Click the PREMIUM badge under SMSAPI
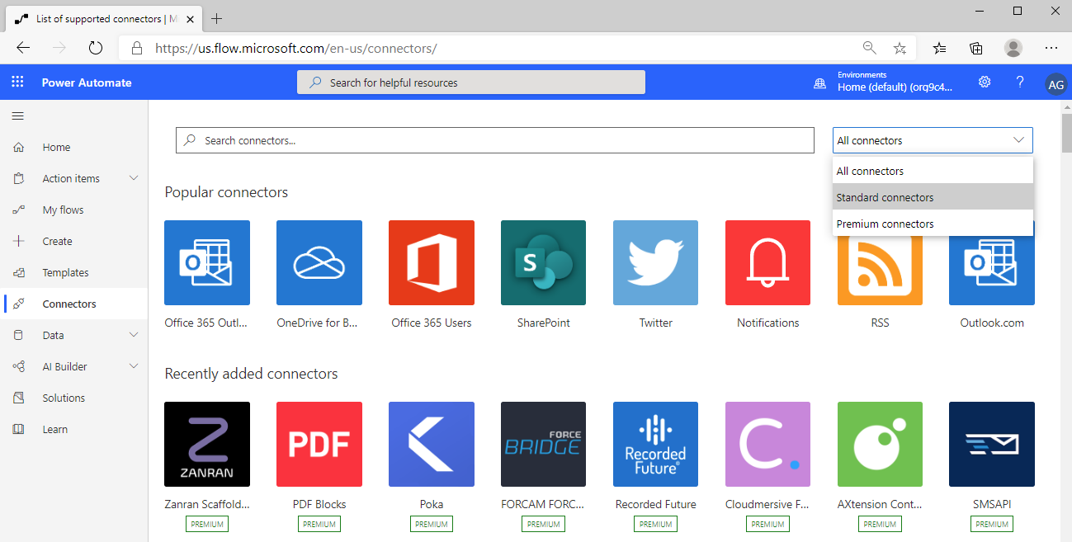1072x542 pixels. 992,524
